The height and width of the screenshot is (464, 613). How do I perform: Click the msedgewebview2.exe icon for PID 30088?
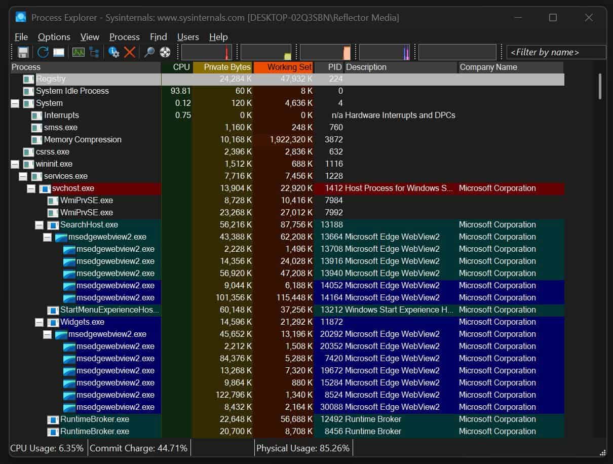click(69, 407)
